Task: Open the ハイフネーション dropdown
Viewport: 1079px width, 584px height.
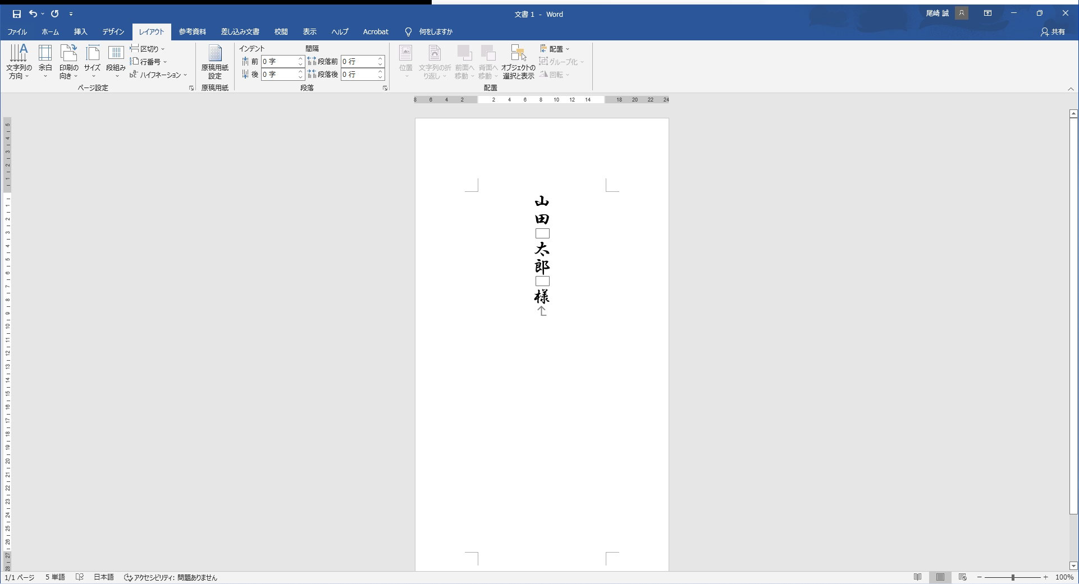Action: [186, 75]
